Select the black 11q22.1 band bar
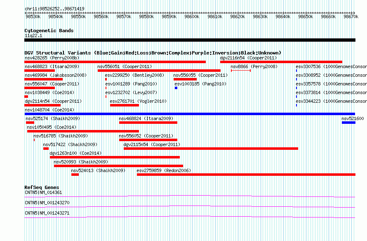This screenshot has width=367, height=241. (190, 40)
